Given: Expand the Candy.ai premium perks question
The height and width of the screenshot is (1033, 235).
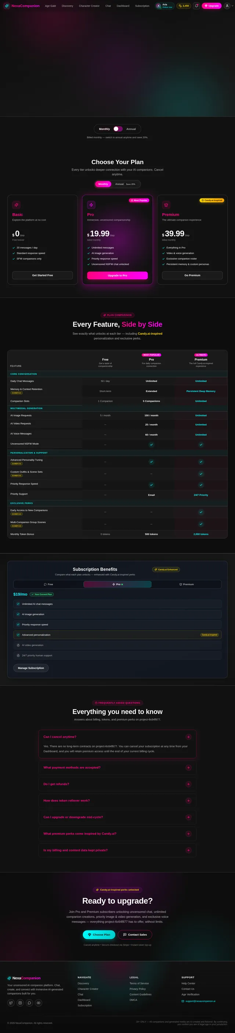Looking at the screenshot, I should pyautogui.click(x=117, y=833).
